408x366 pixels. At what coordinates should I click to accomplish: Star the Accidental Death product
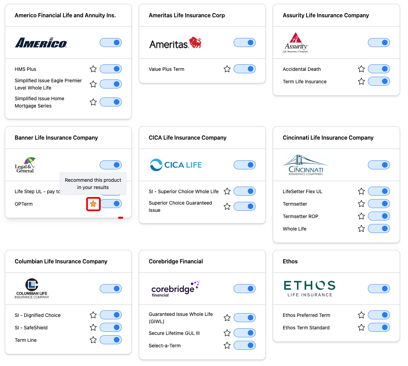coord(361,69)
